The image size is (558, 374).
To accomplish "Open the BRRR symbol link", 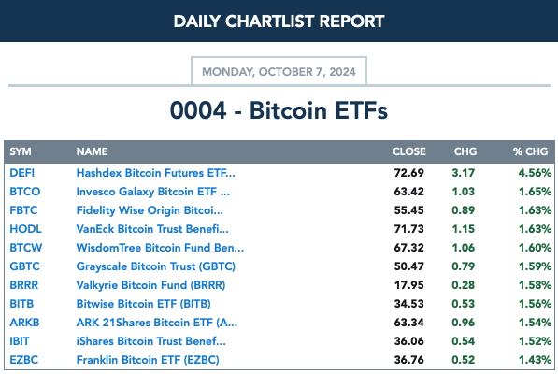I will tap(24, 285).
